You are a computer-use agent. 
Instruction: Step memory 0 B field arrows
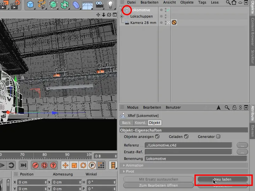(x=116, y=156)
